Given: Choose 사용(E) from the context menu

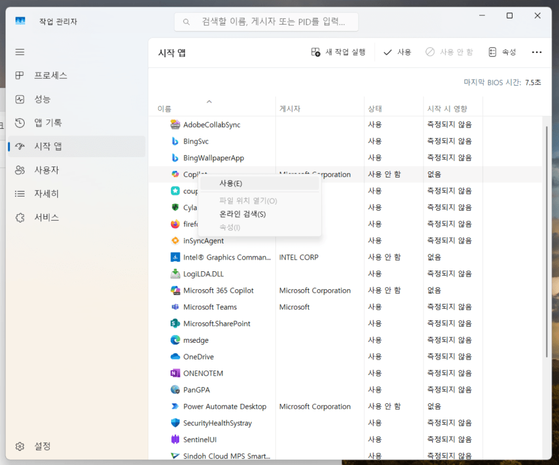Looking at the screenshot, I should [231, 183].
